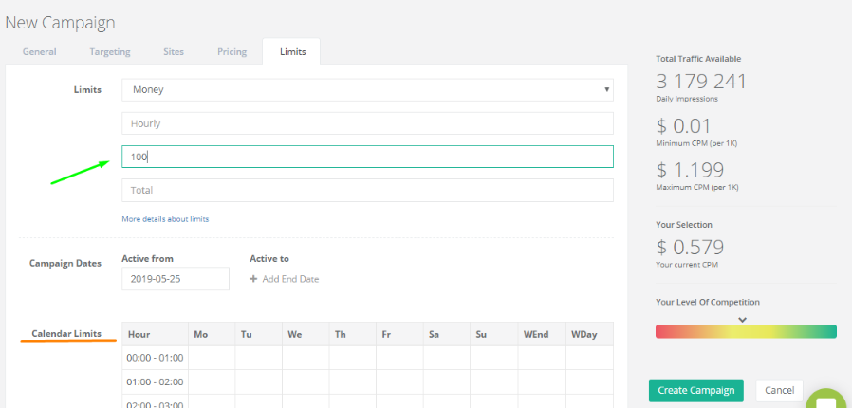Focus the limit field containing 100
Viewport: 852px width, 409px height.
(x=367, y=157)
